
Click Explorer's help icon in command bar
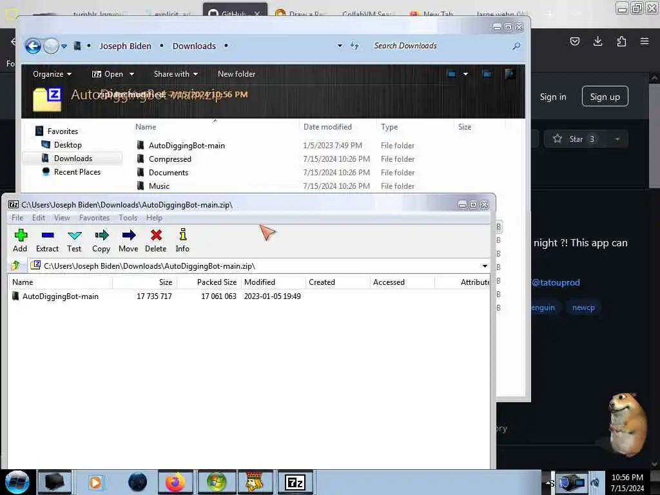coord(509,74)
